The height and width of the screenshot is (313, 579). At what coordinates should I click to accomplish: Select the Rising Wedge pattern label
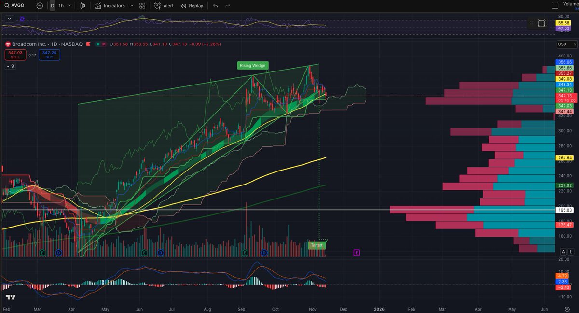(x=252, y=65)
